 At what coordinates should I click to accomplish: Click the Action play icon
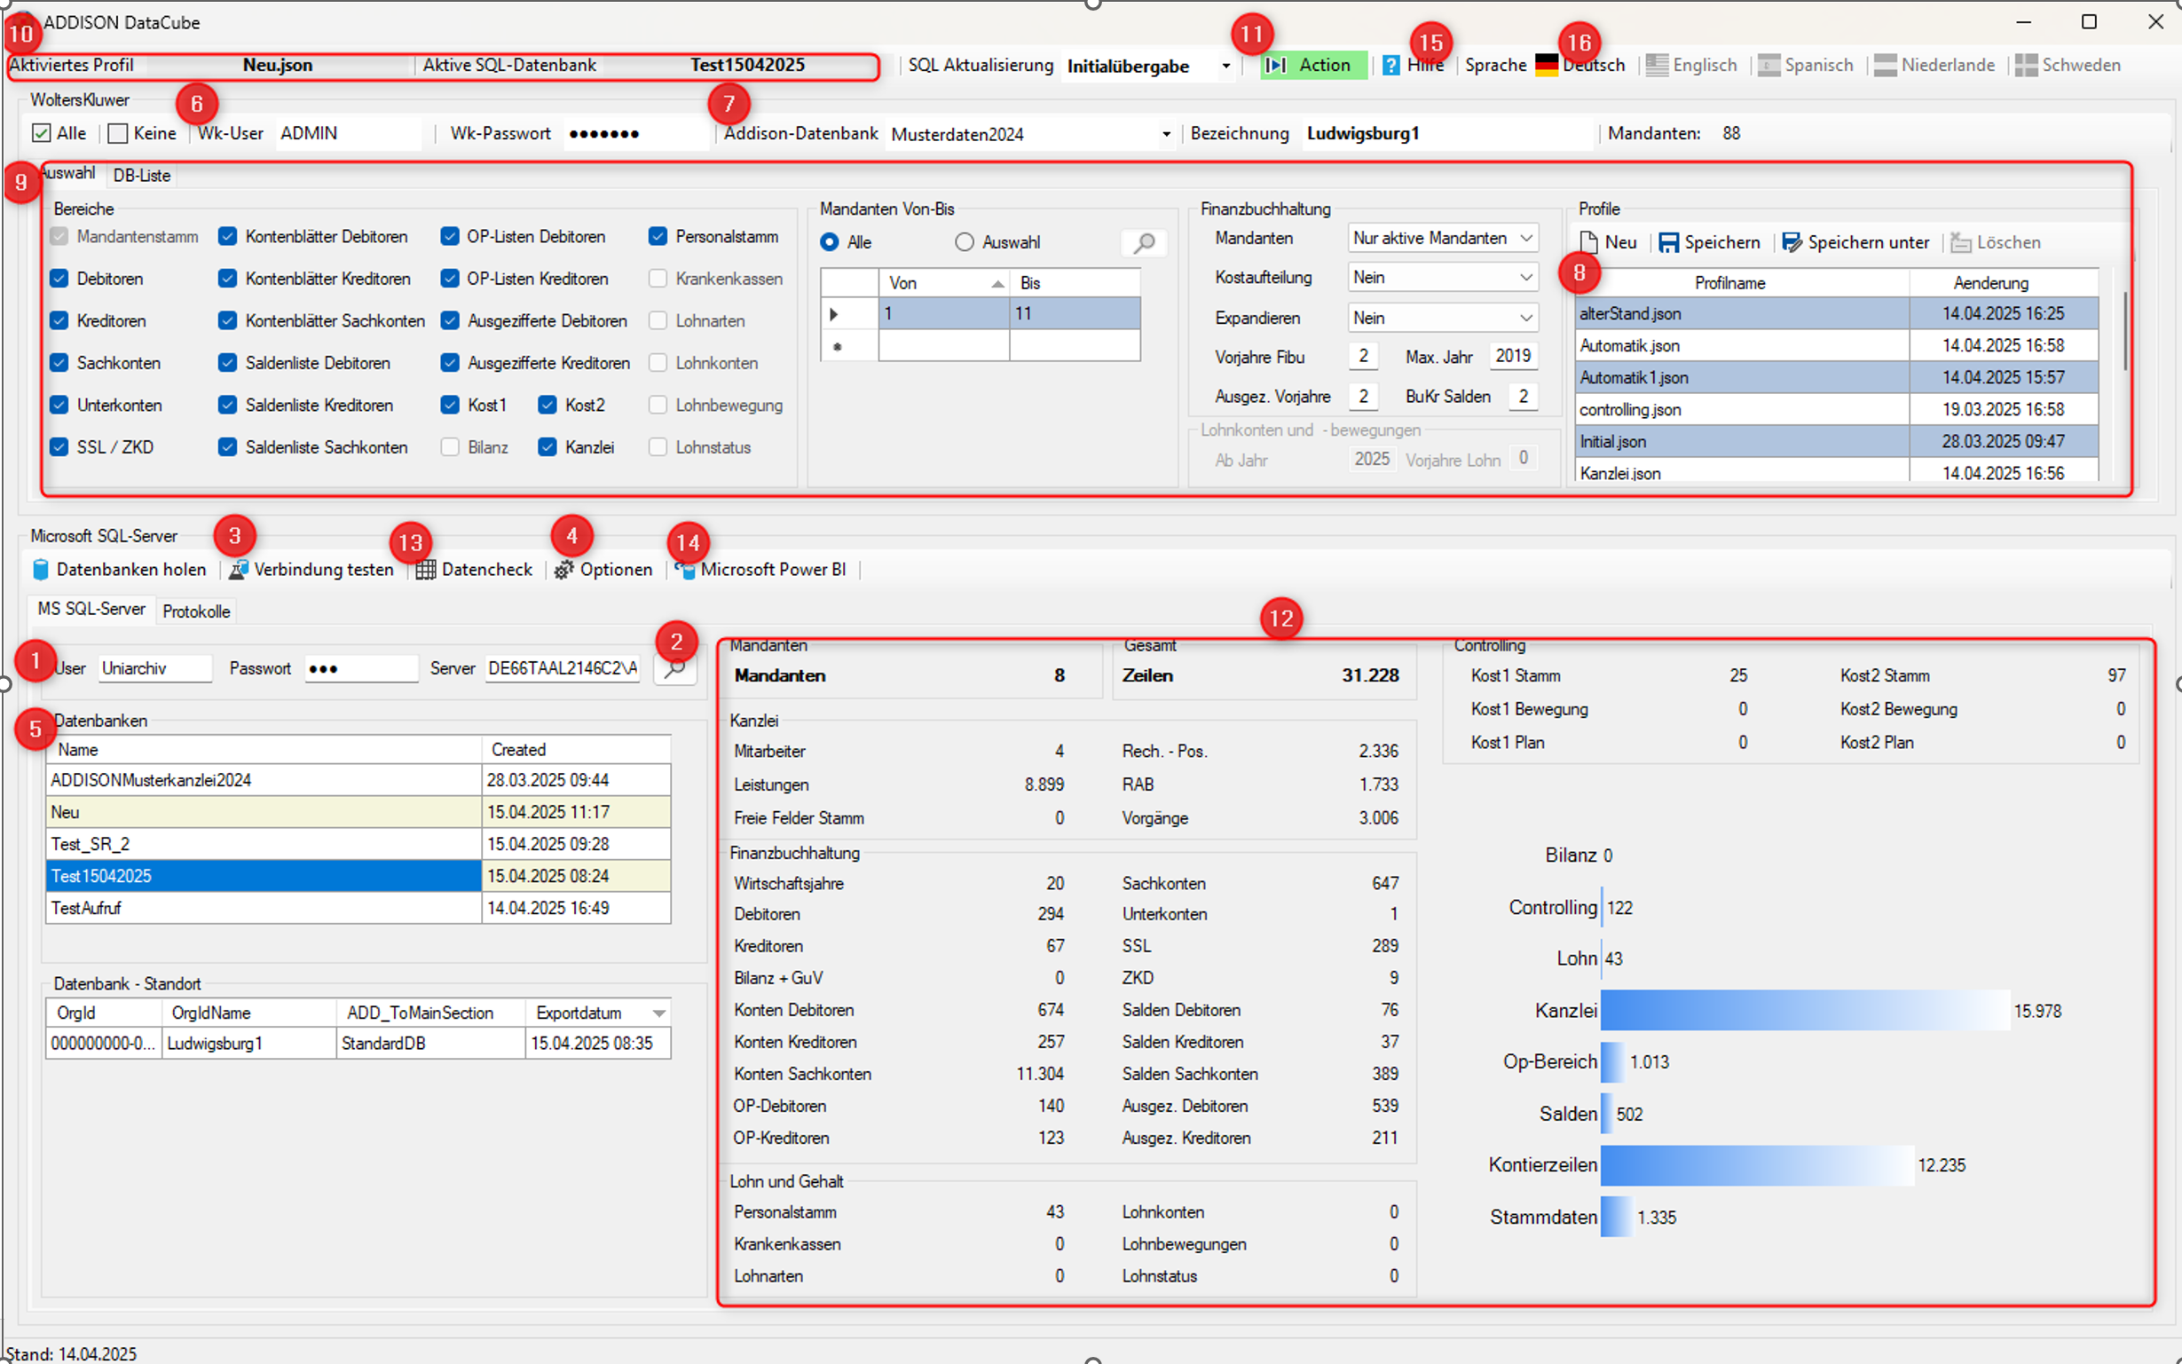click(x=1275, y=65)
